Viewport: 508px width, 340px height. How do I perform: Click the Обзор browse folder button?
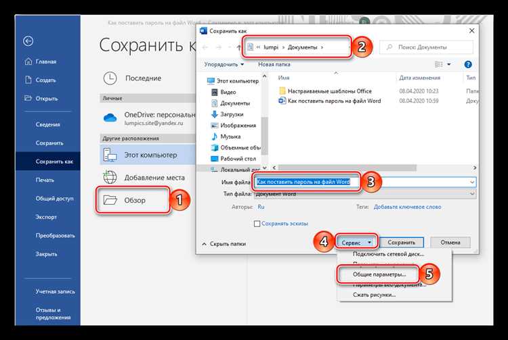point(133,200)
